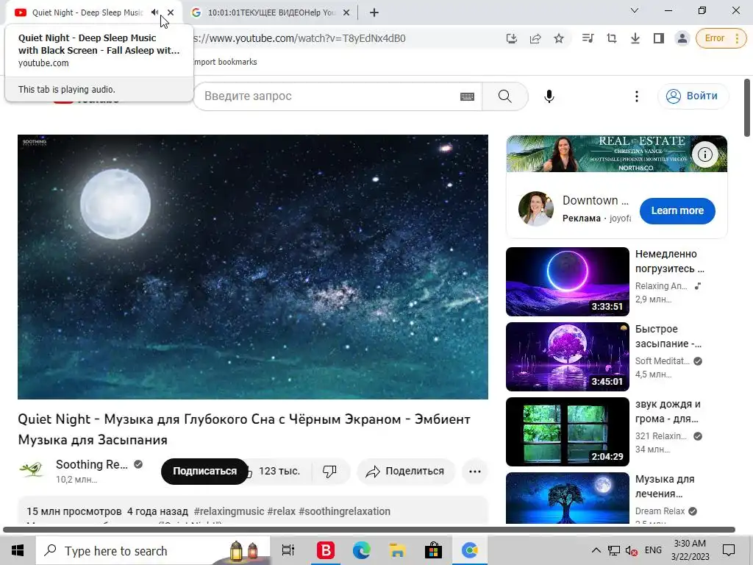
Task: Click the Learn more ad button
Action: (x=677, y=210)
